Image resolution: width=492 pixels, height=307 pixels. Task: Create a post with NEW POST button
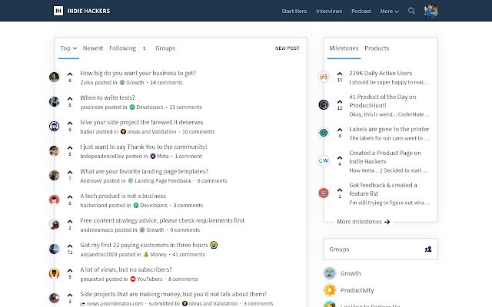(x=287, y=48)
